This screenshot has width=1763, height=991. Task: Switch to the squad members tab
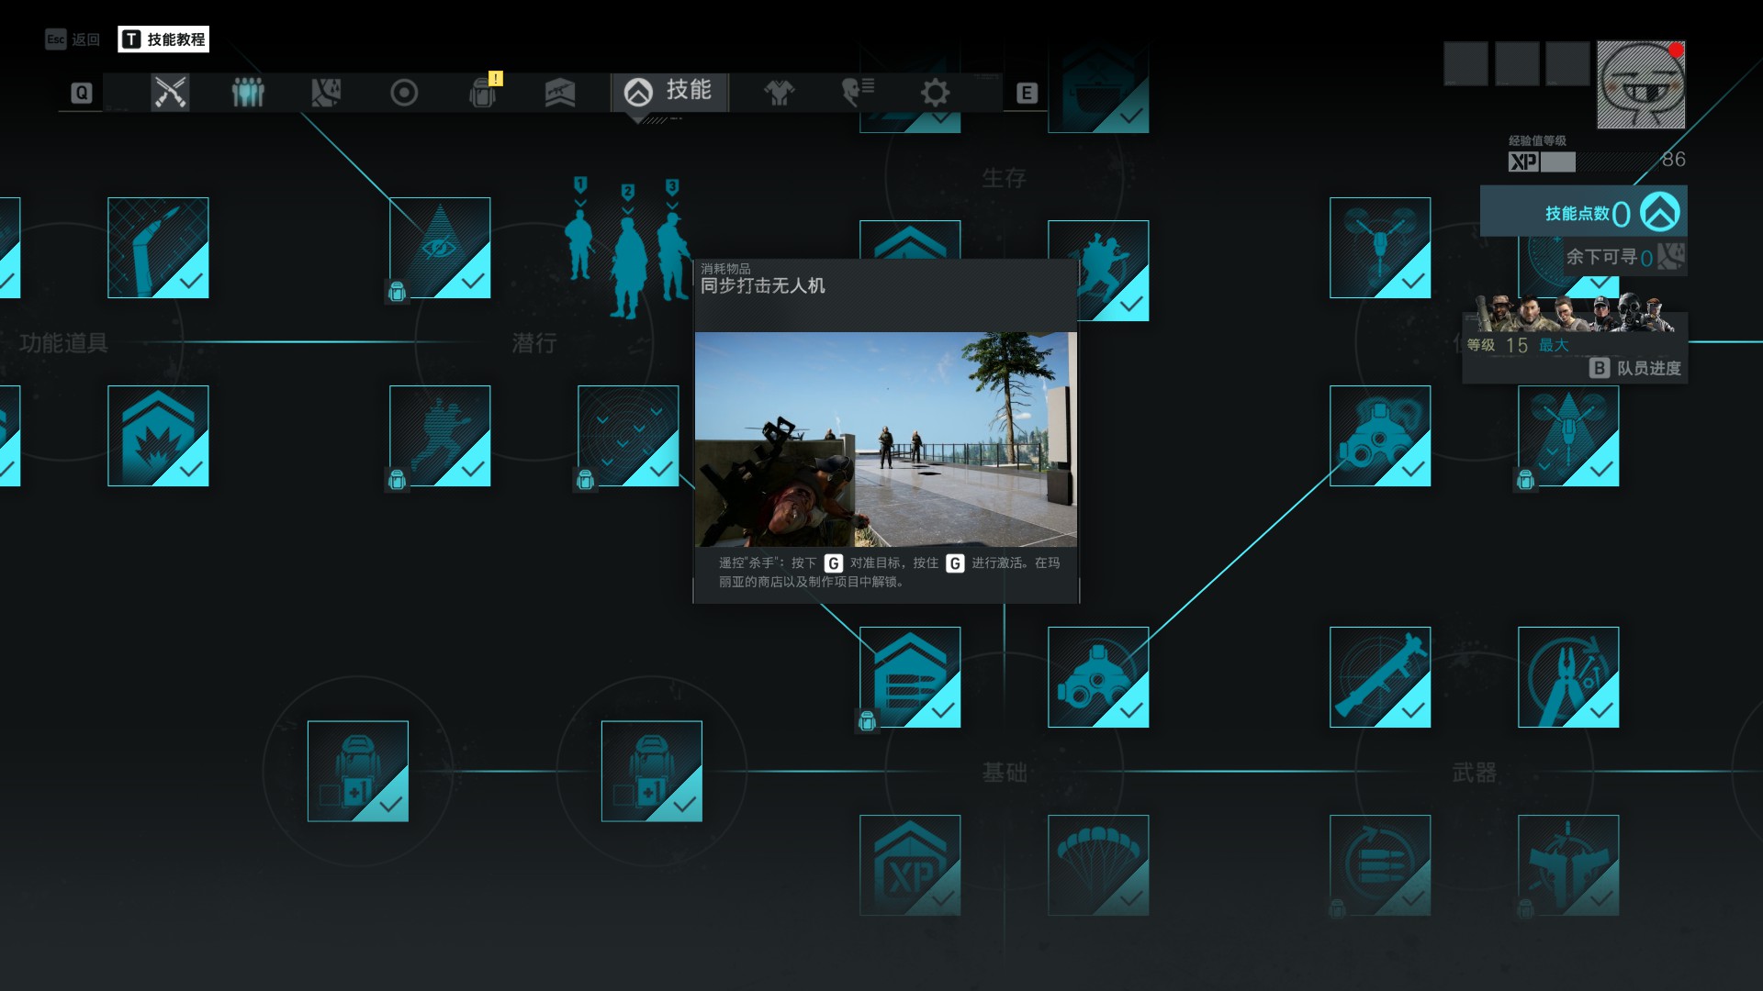(x=248, y=93)
